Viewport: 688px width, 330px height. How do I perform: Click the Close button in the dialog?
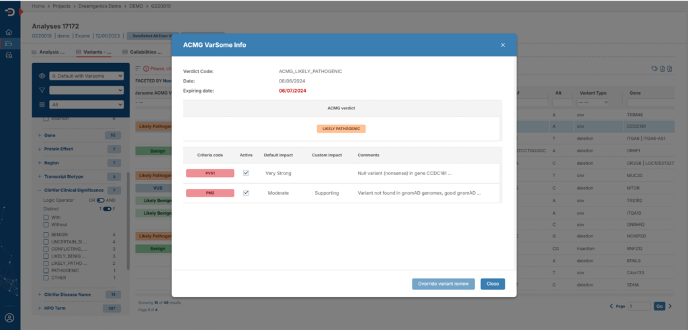(492, 284)
